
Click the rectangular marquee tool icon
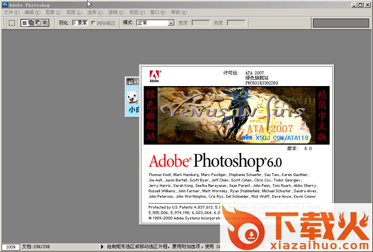(12, 23)
